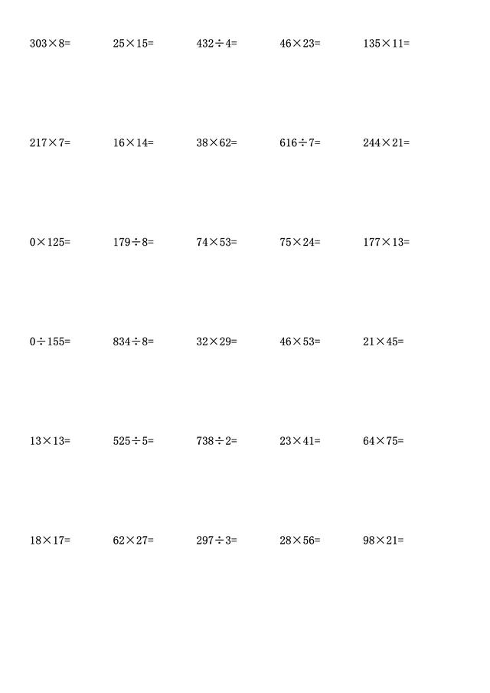This screenshot has width=490, height=693.
Task: Click the division problem 179÷8=
Action: coord(133,242)
